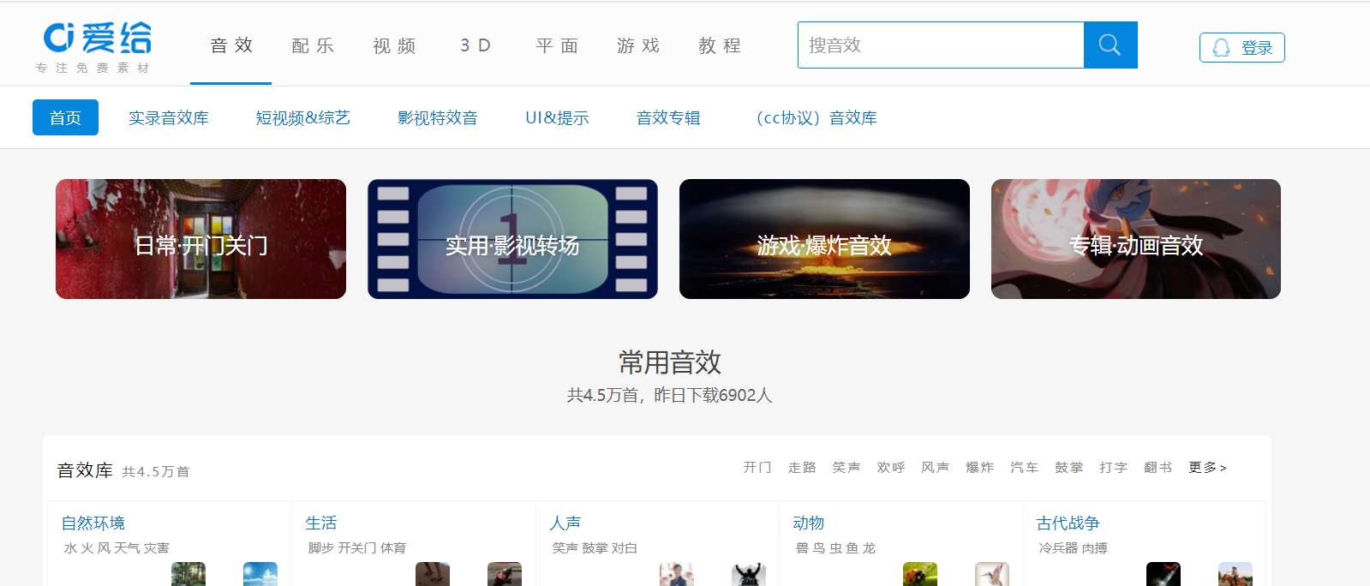Screen dimensions: 1370x586
Task: Click 笑声 鼓掌 对白 subcategory text
Action: [595, 548]
